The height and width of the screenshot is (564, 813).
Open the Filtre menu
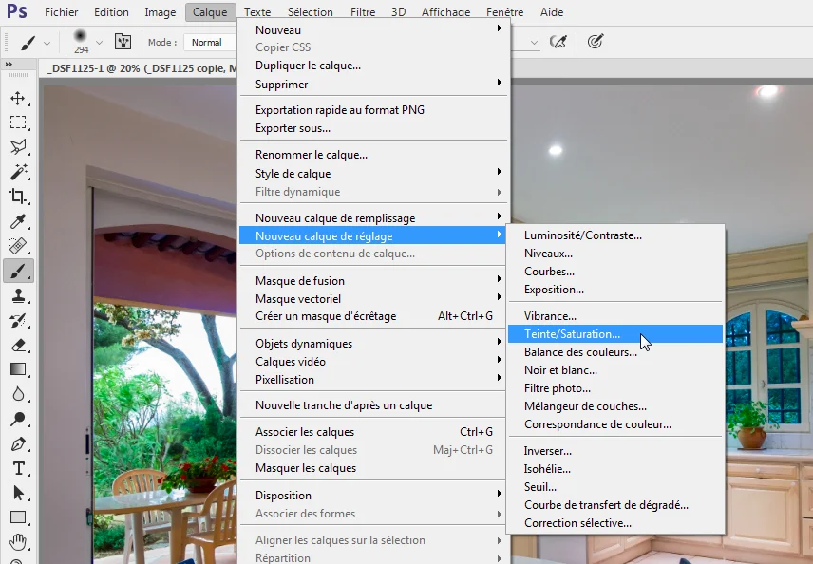(363, 12)
